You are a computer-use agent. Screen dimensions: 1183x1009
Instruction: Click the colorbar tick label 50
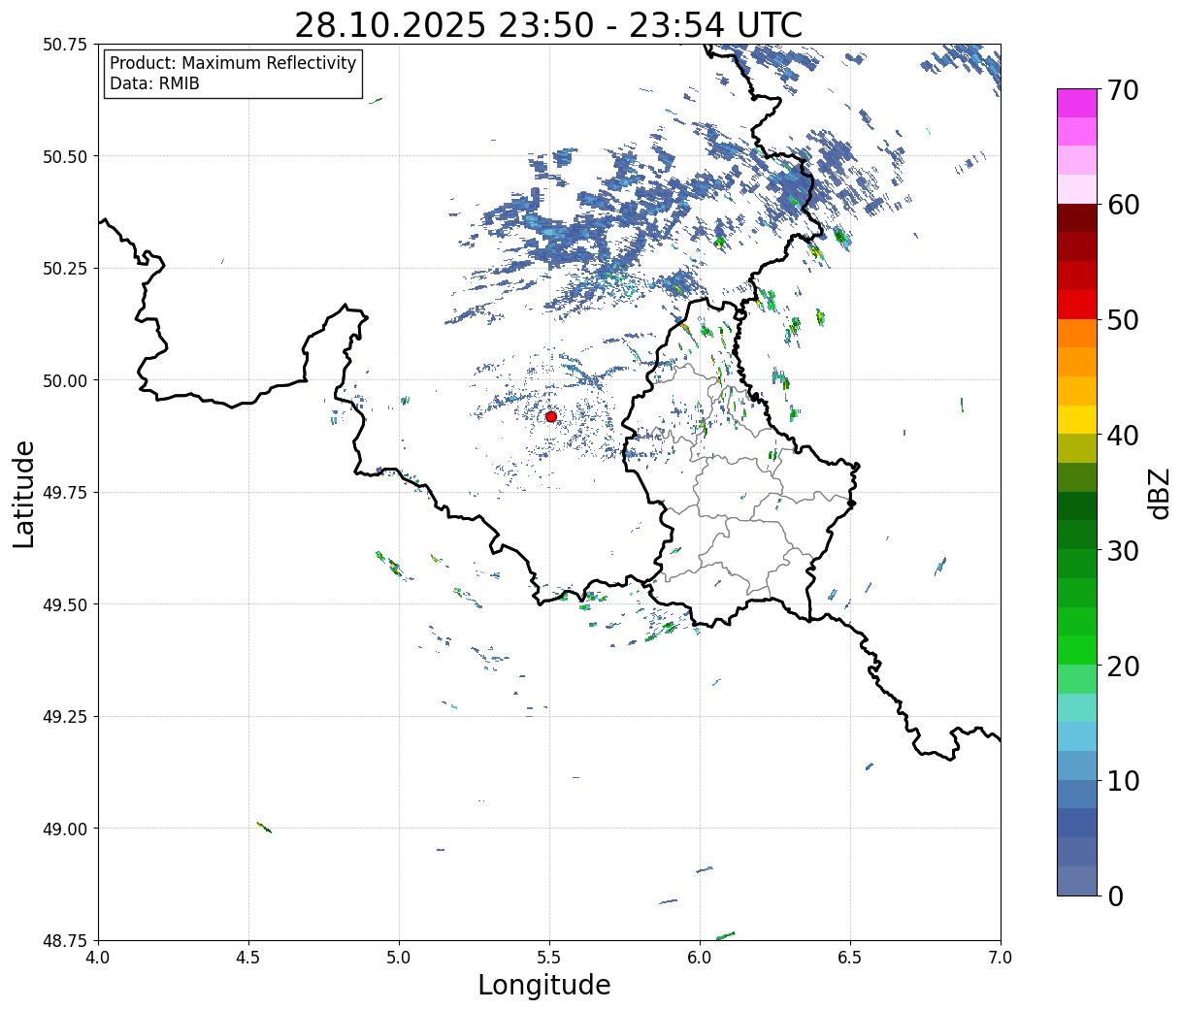[x=1123, y=320]
